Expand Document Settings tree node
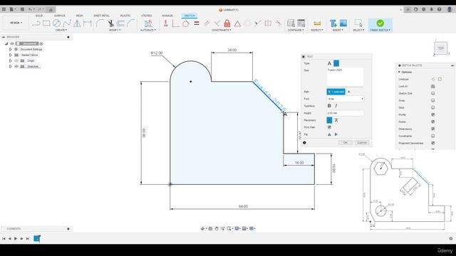This screenshot has height=256, width=456. point(11,49)
